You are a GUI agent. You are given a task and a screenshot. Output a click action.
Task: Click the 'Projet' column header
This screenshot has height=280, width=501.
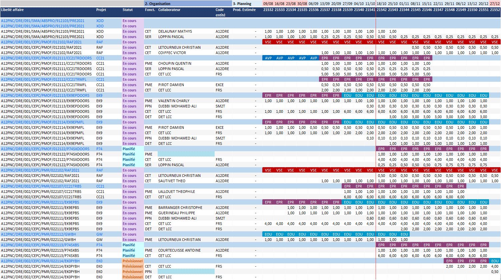click(x=101, y=10)
